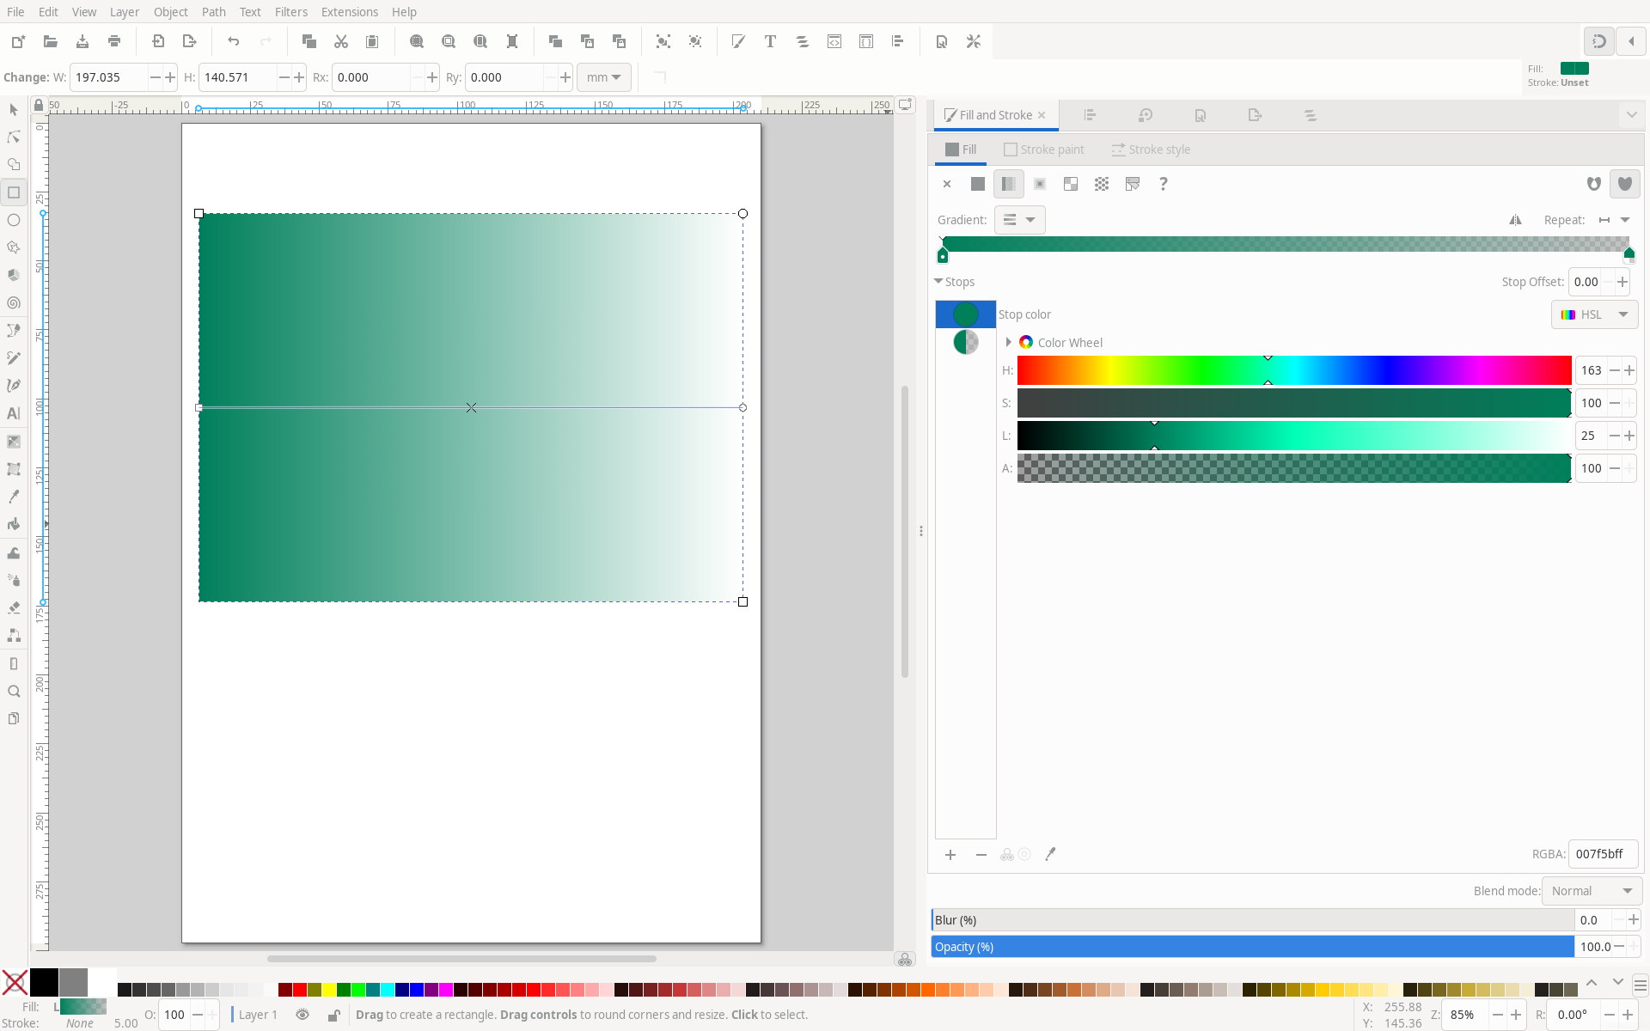
Task: Open the Filters menu
Action: pyautogui.click(x=290, y=12)
